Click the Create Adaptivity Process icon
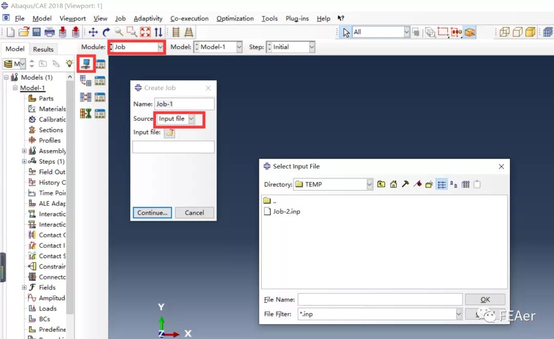 pyautogui.click(x=86, y=81)
